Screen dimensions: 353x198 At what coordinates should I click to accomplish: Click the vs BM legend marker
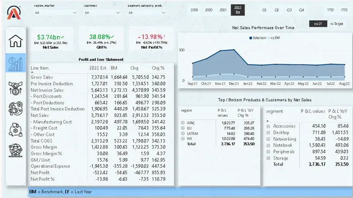(269, 38)
